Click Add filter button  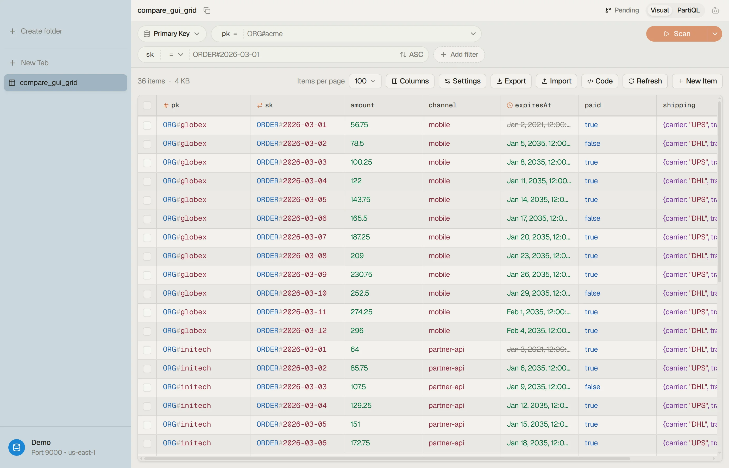(x=459, y=54)
